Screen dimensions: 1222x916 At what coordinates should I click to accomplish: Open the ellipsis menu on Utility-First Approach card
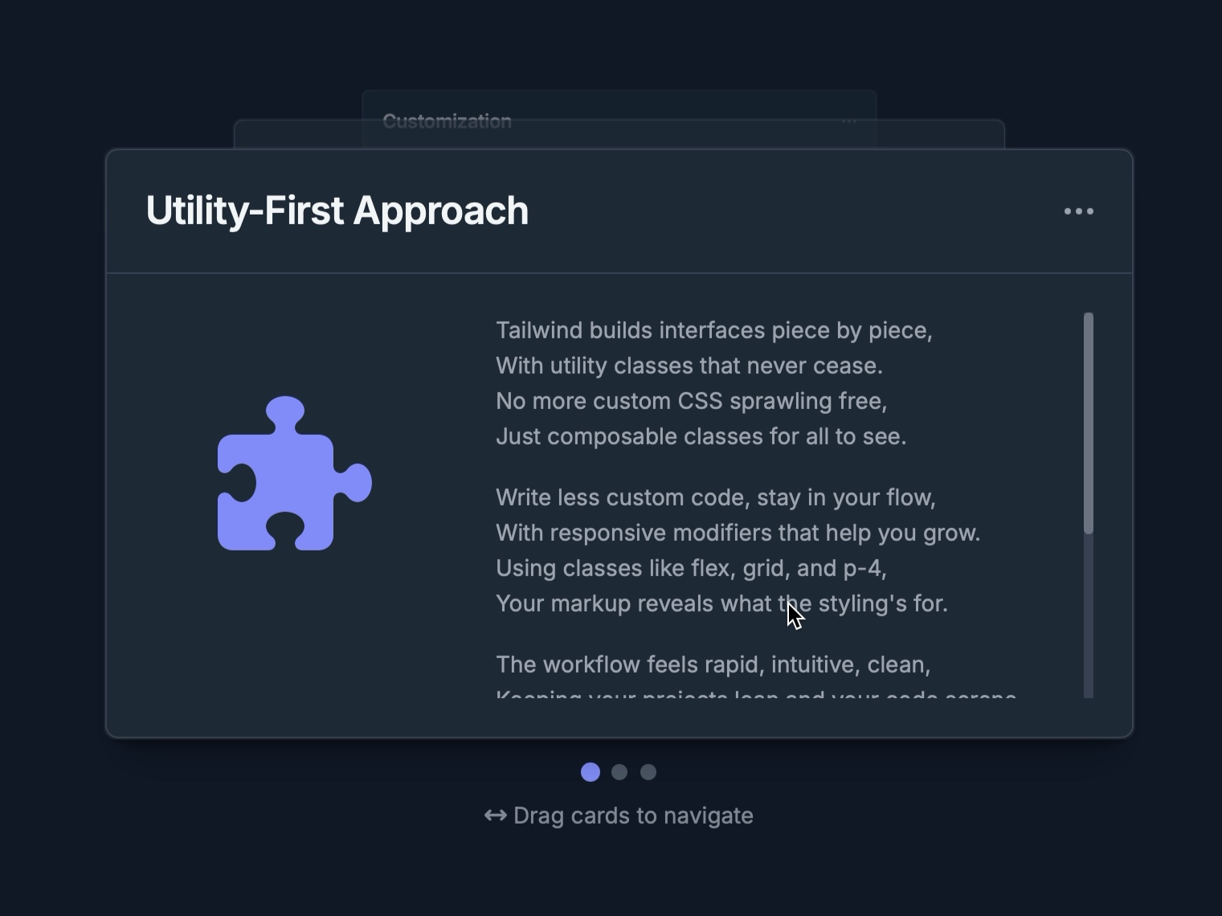(1078, 211)
